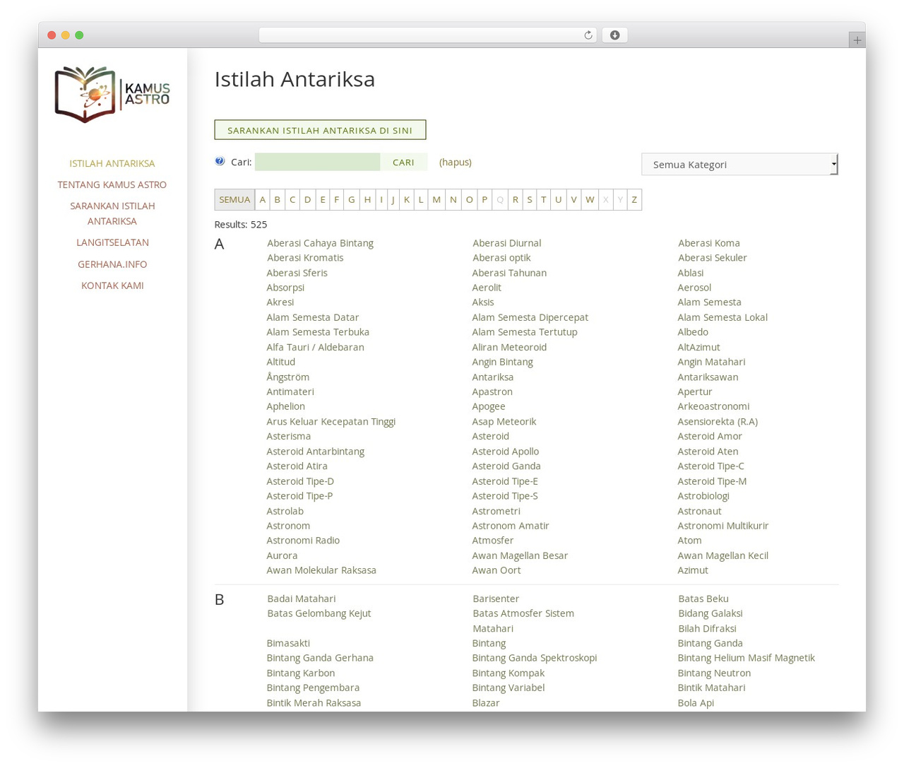
Task: Open the term Aberasi Diurnal
Action: click(x=506, y=243)
